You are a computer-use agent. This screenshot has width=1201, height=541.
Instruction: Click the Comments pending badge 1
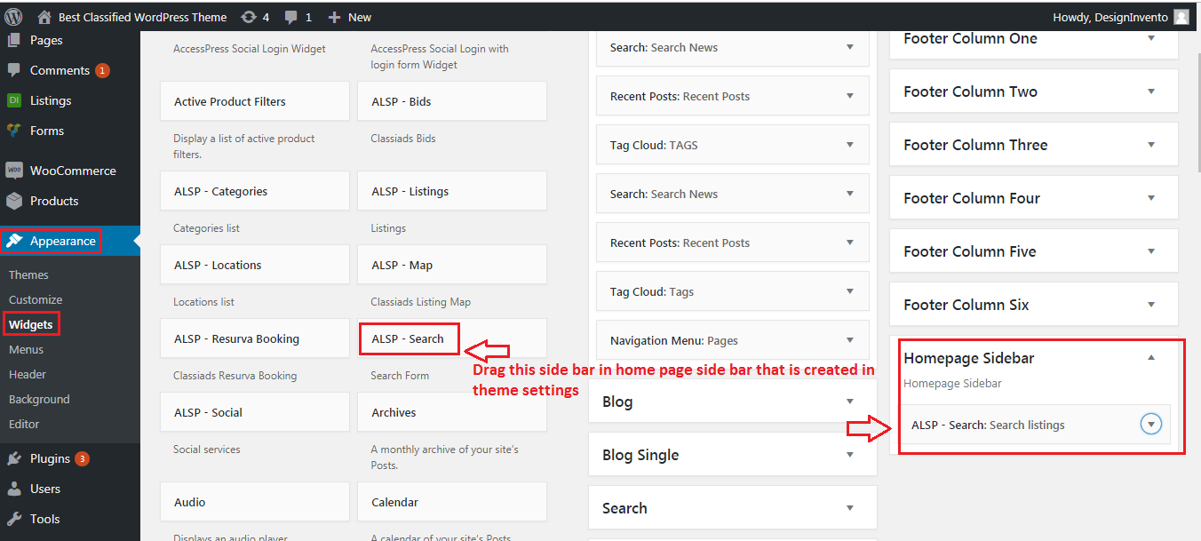(102, 70)
